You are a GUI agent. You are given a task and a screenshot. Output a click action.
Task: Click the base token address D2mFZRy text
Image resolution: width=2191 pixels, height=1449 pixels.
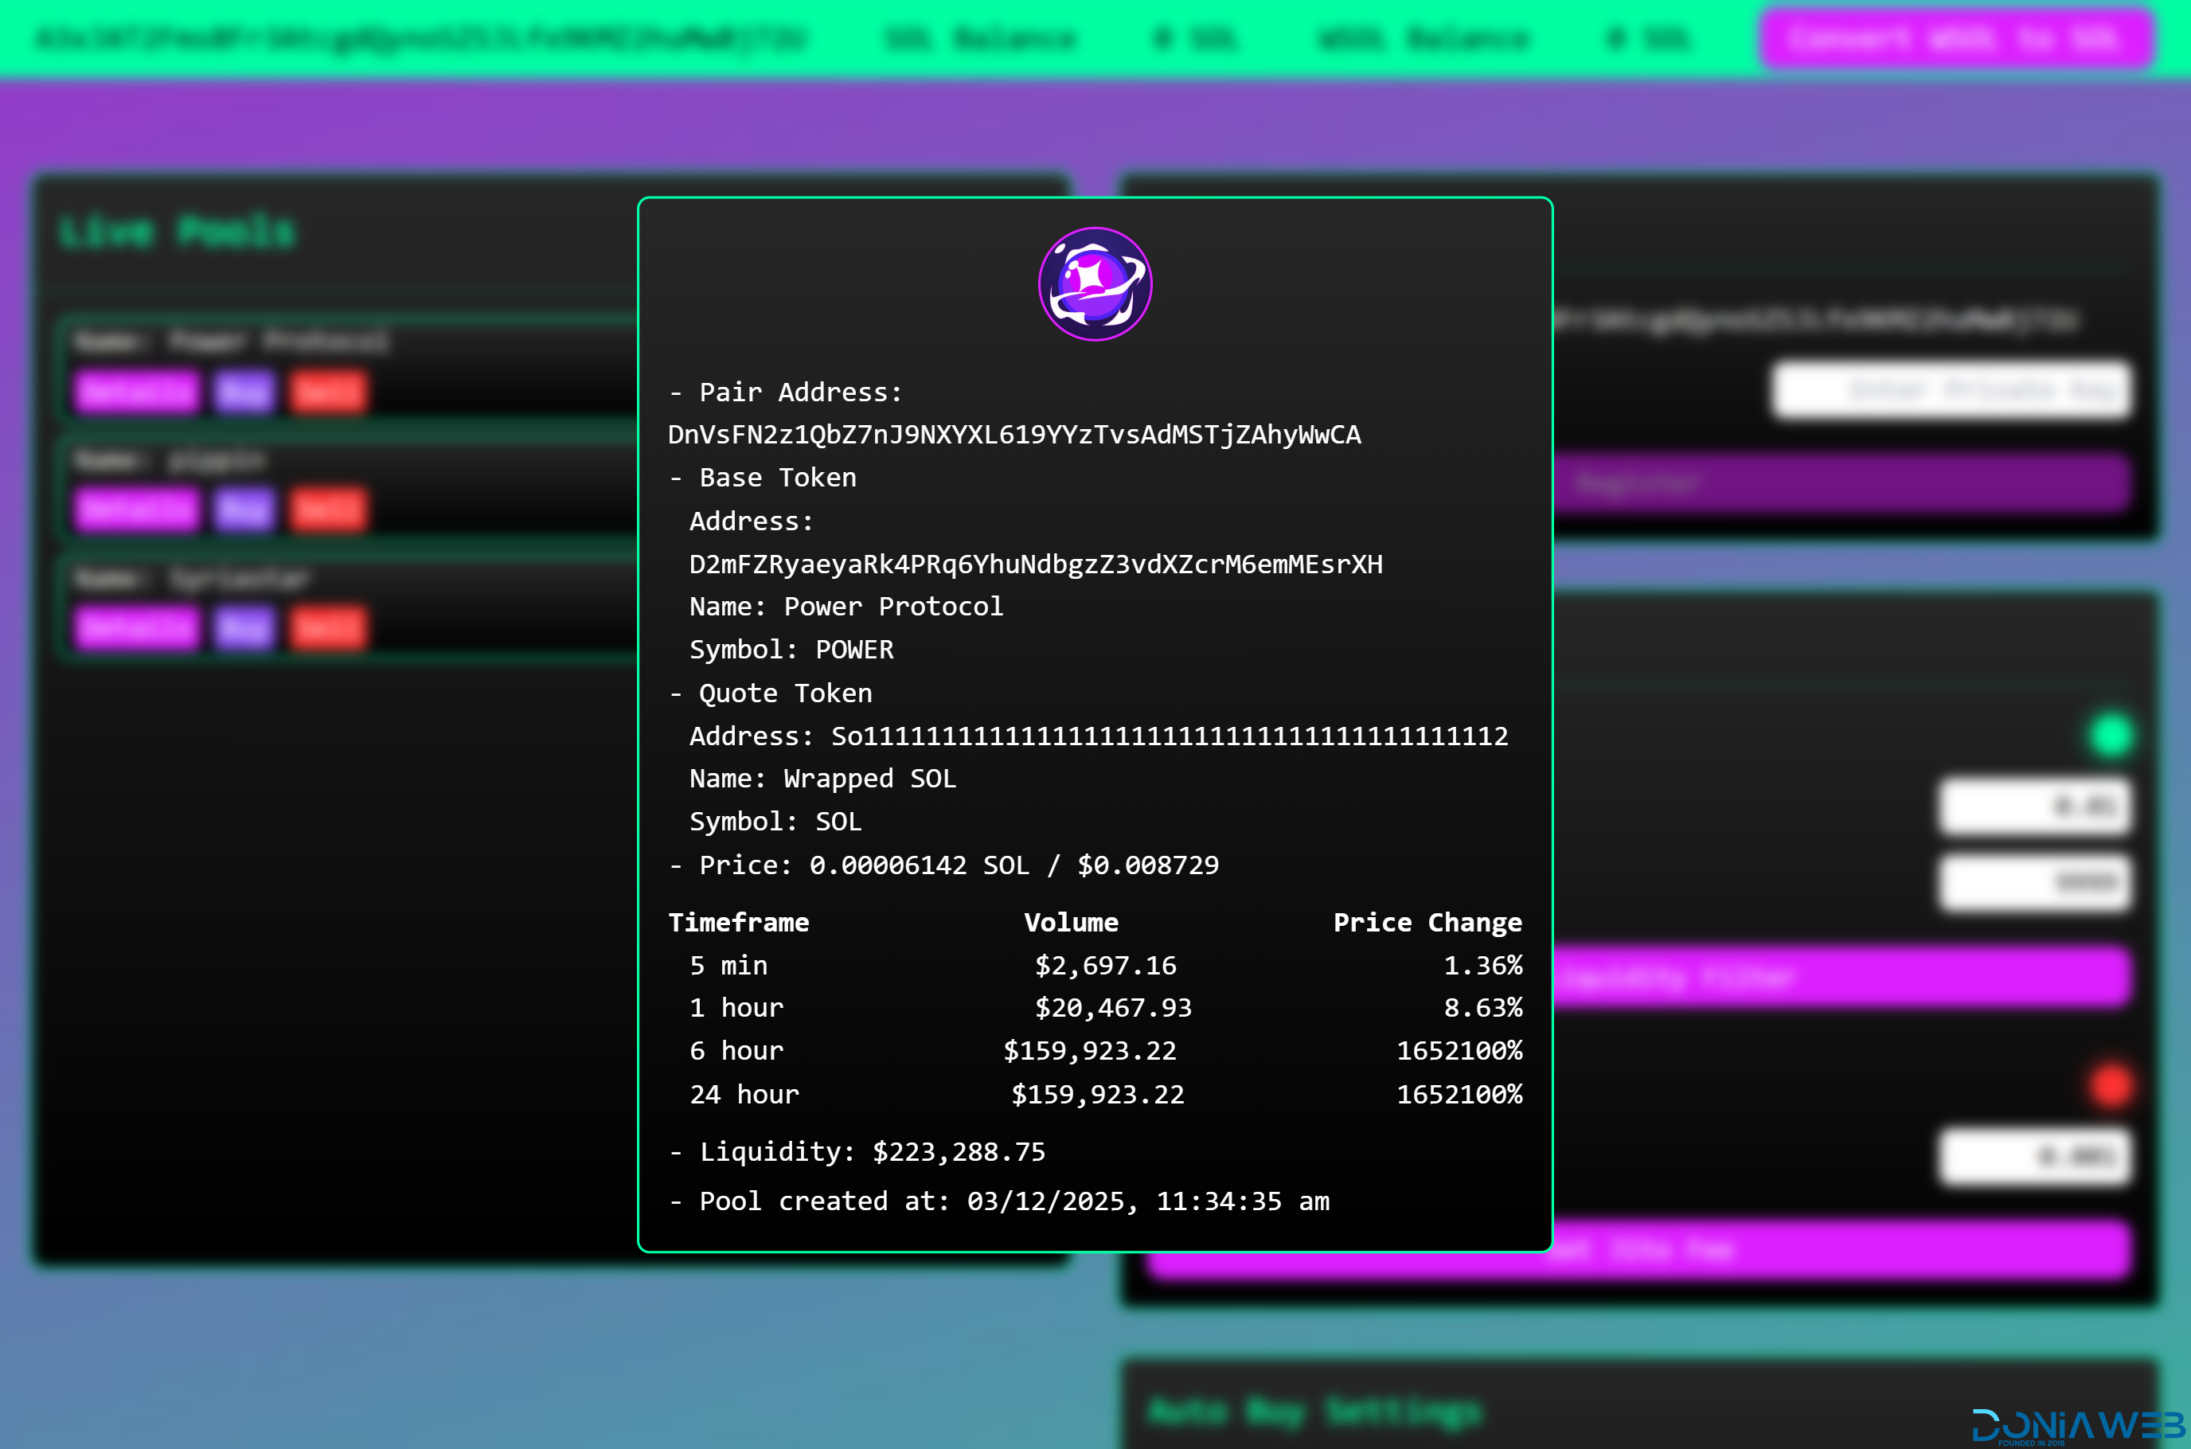coord(1035,564)
